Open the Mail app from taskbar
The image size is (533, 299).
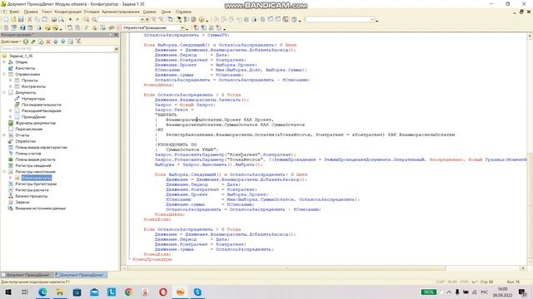tap(94, 292)
